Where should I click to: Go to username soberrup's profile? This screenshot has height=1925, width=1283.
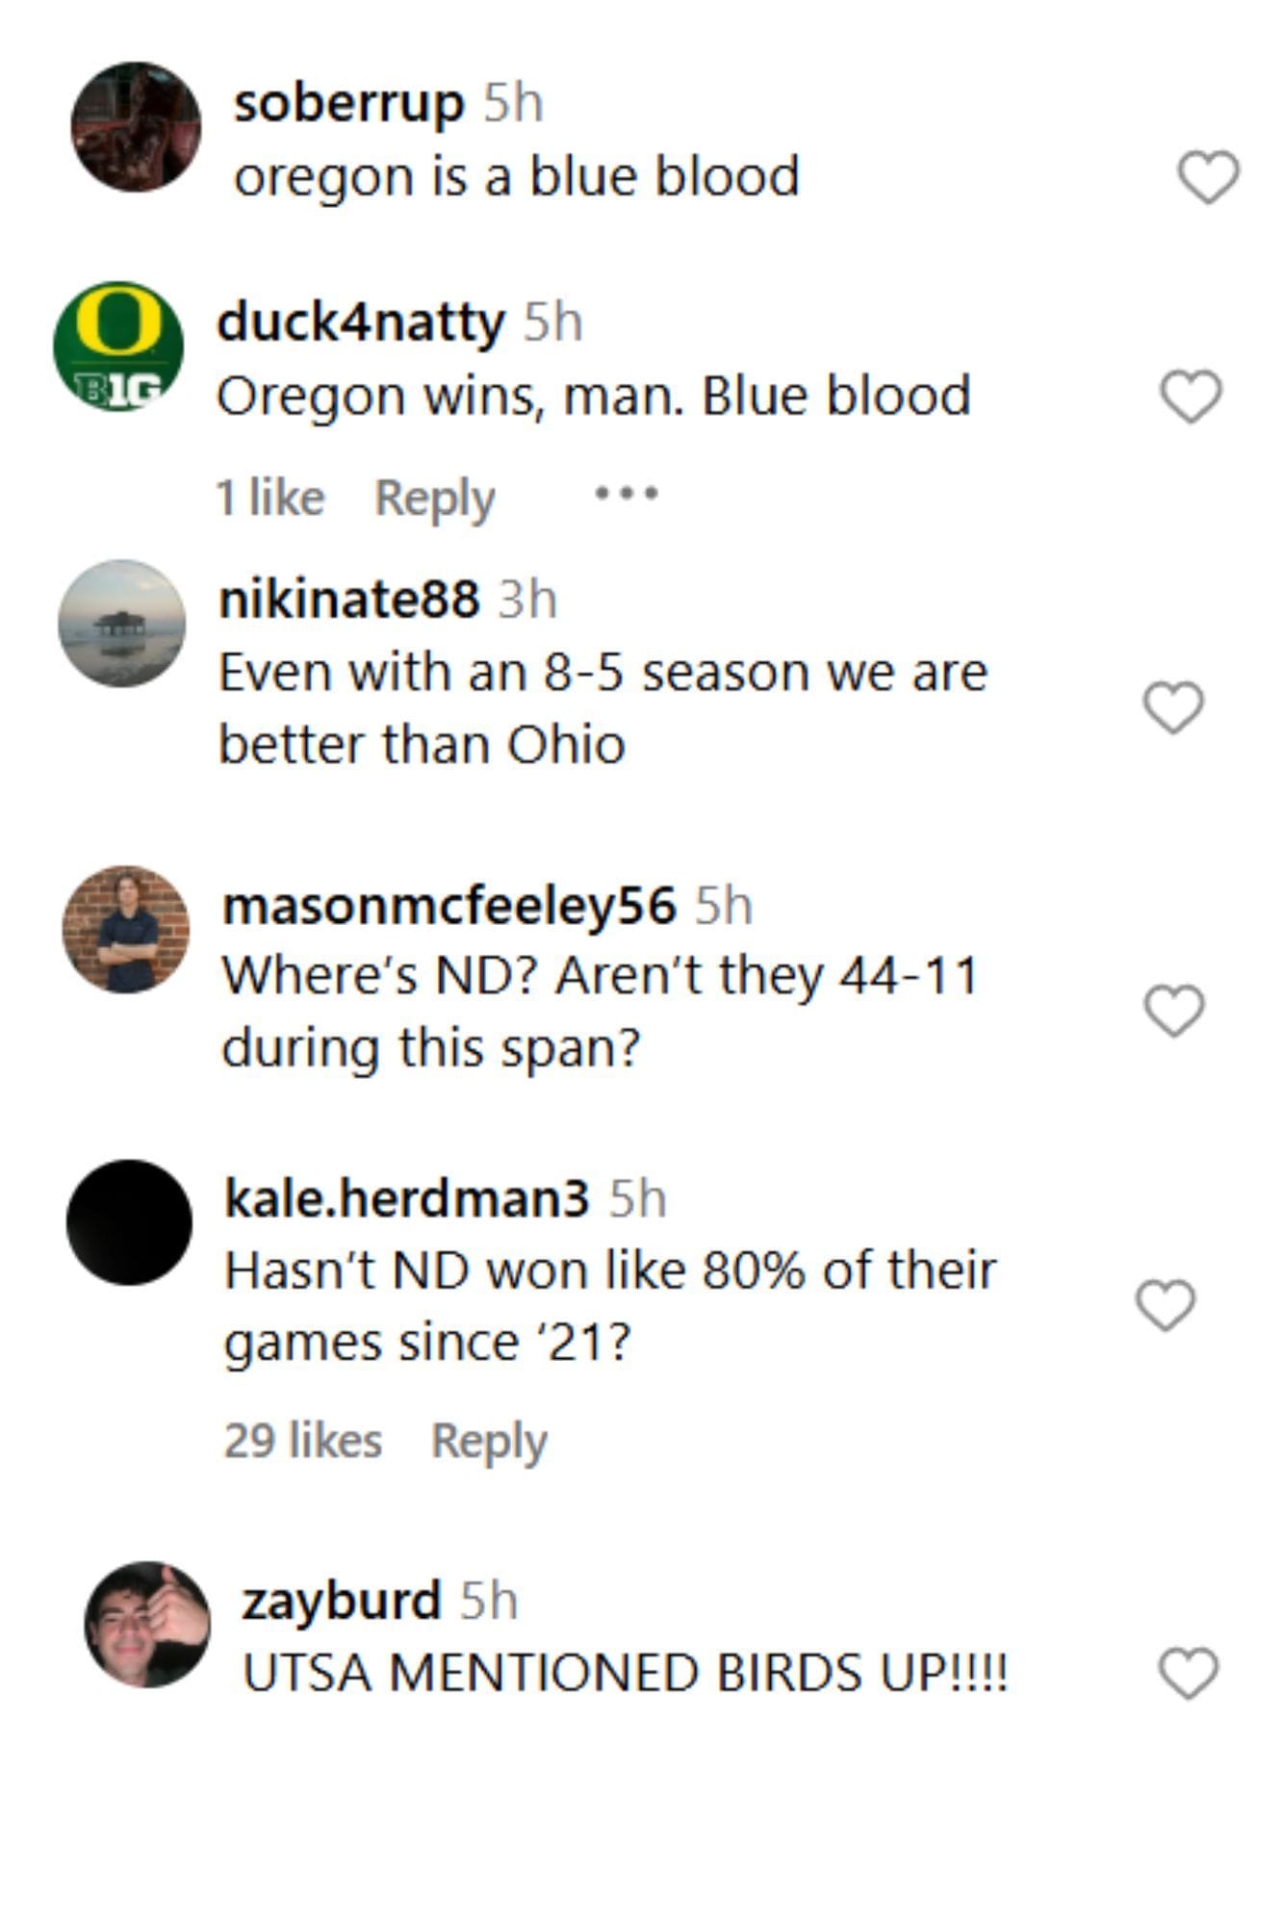coord(348,103)
